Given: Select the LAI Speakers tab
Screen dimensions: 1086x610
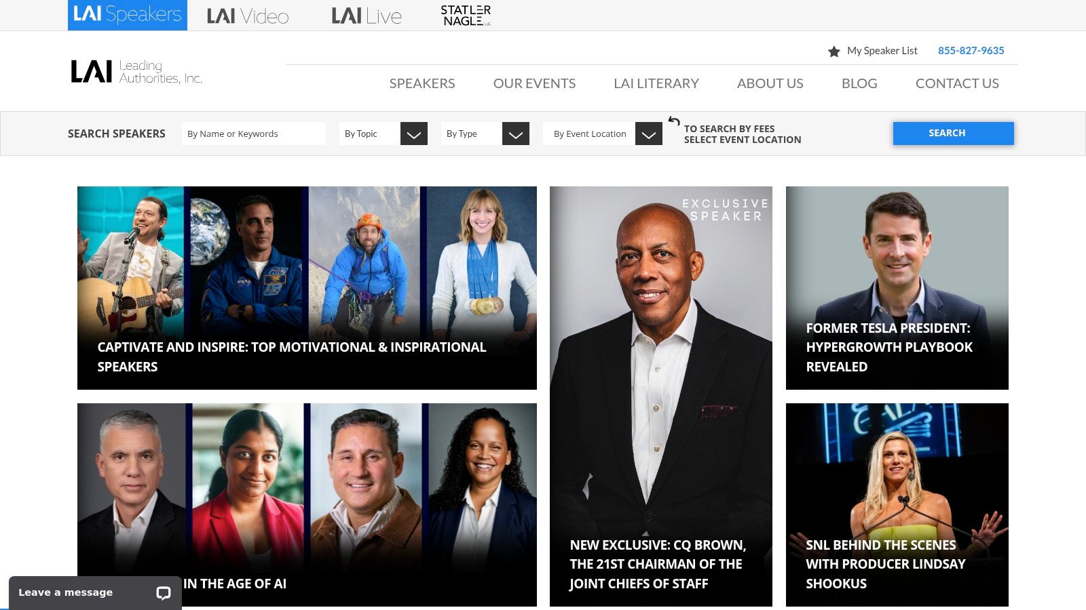Looking at the screenshot, I should (128, 15).
